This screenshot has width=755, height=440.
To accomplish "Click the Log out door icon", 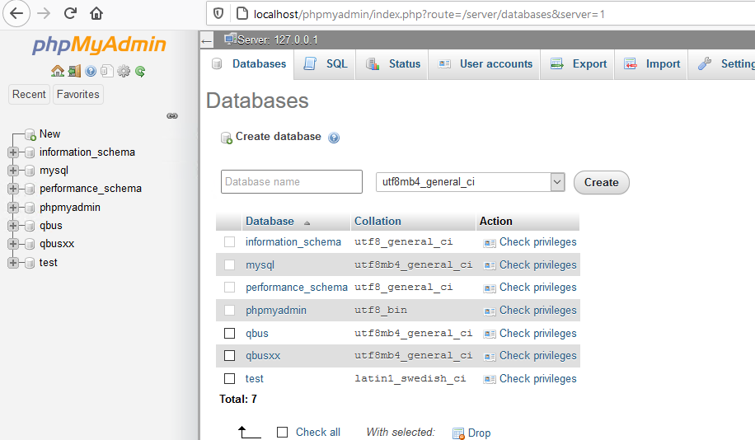I will (x=74, y=71).
